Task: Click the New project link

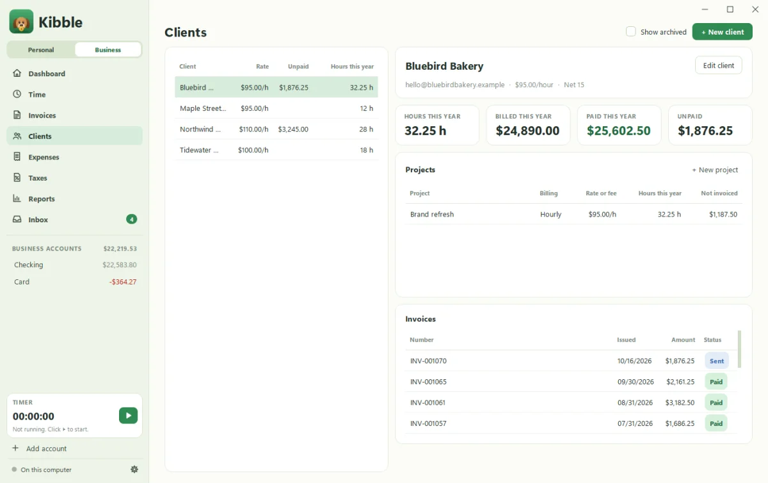Action: pos(715,170)
